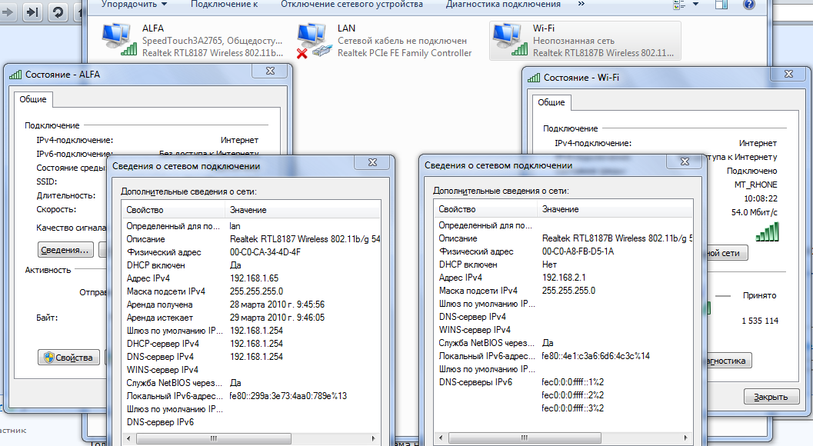Click Отключение сетевого устройства toolbar command
This screenshot has width=813, height=446.
pos(352,4)
